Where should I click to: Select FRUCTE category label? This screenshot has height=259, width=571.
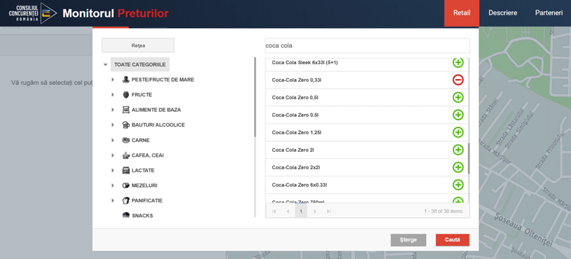click(142, 95)
